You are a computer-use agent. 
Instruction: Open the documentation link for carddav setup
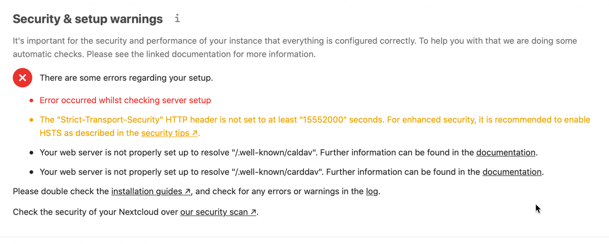pyautogui.click(x=512, y=172)
